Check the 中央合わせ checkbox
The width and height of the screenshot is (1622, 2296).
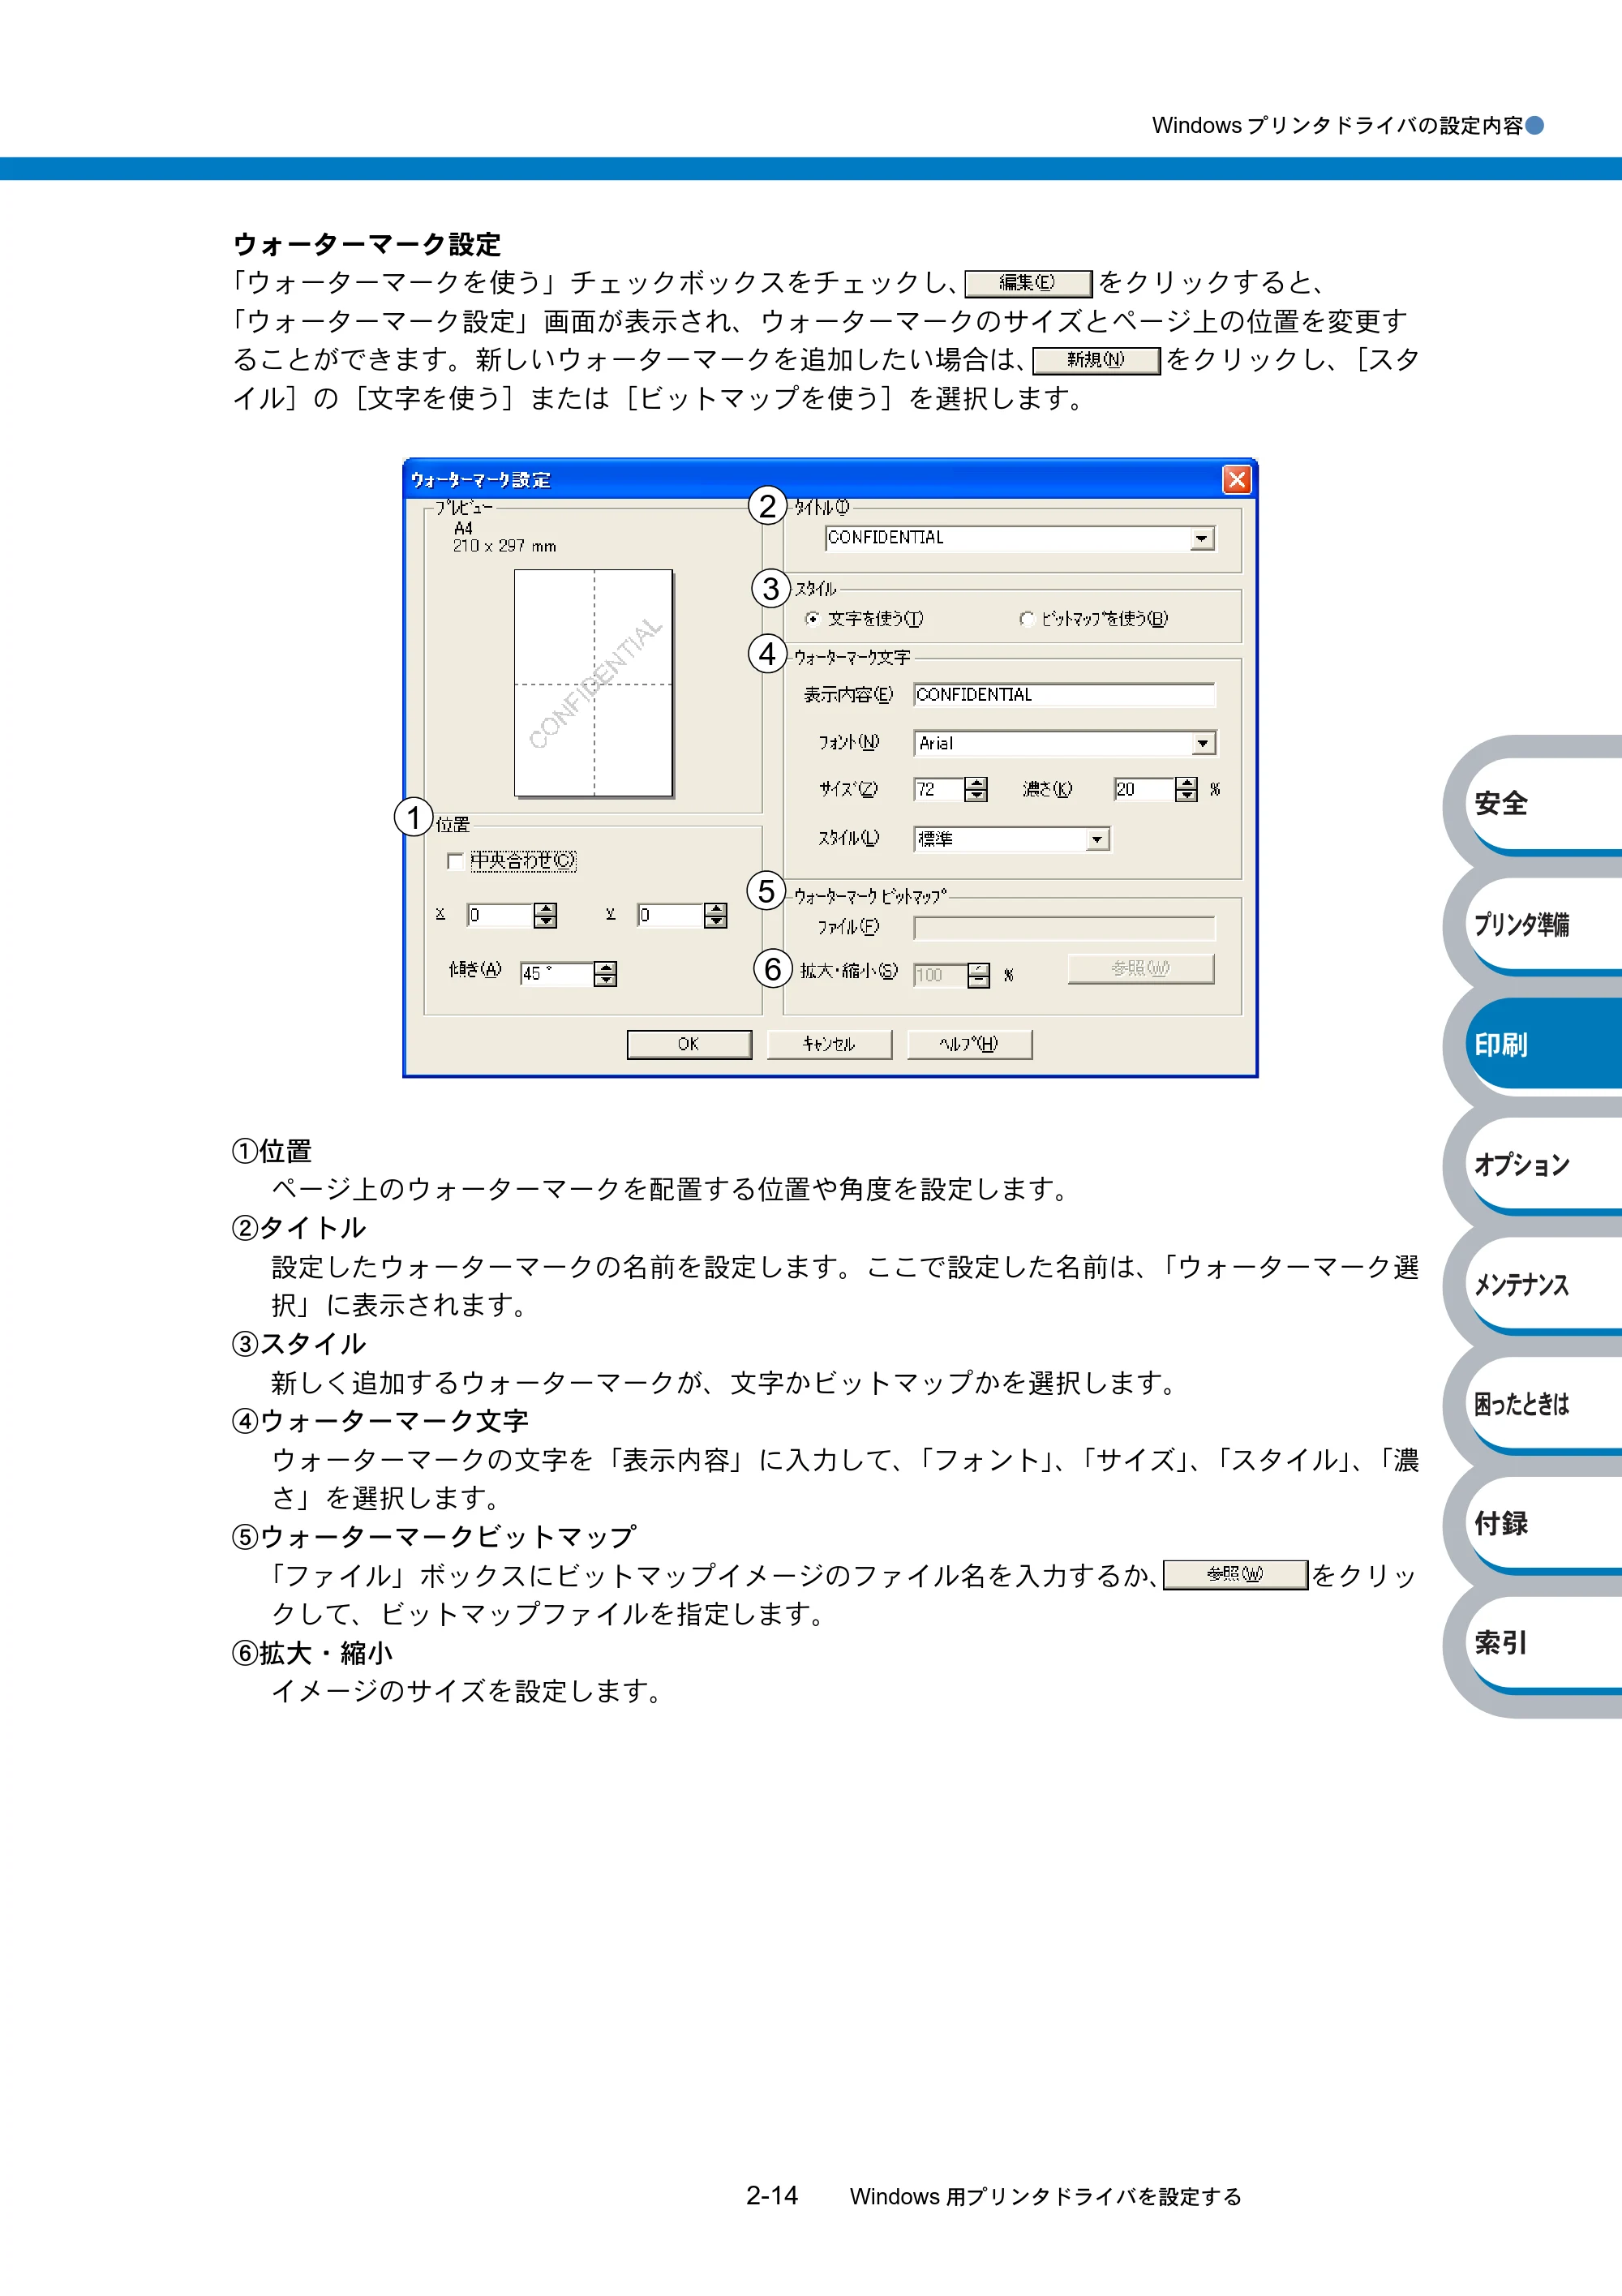[455, 861]
